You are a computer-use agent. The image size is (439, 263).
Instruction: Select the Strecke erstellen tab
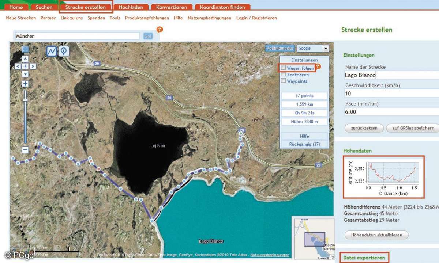tap(86, 7)
